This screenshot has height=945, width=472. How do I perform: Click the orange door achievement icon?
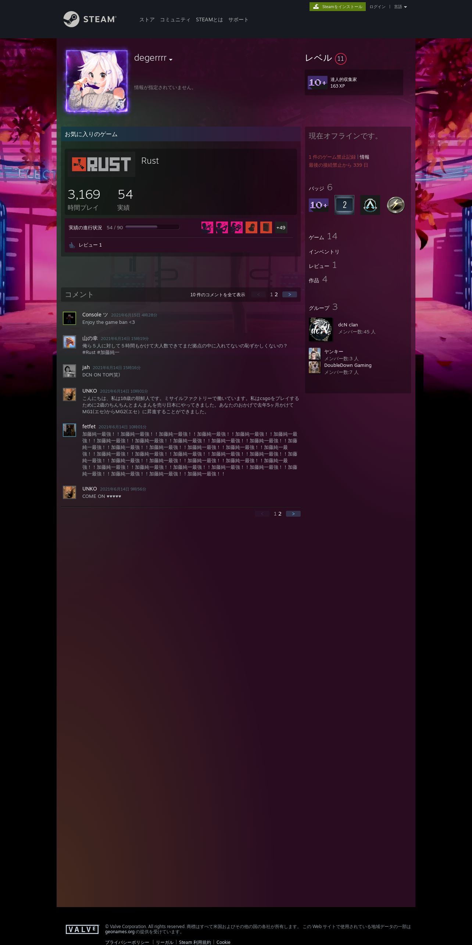(266, 227)
